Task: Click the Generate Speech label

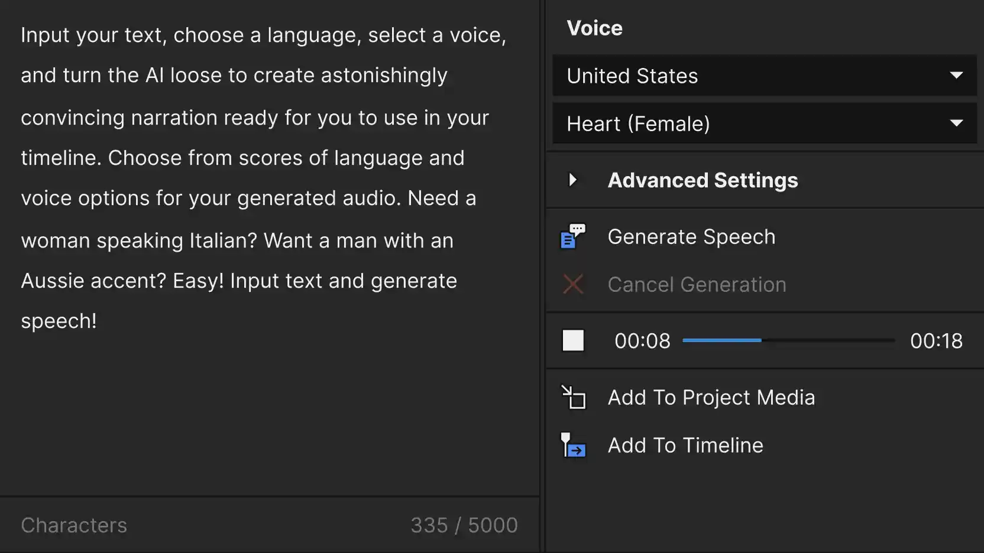Action: [691, 237]
